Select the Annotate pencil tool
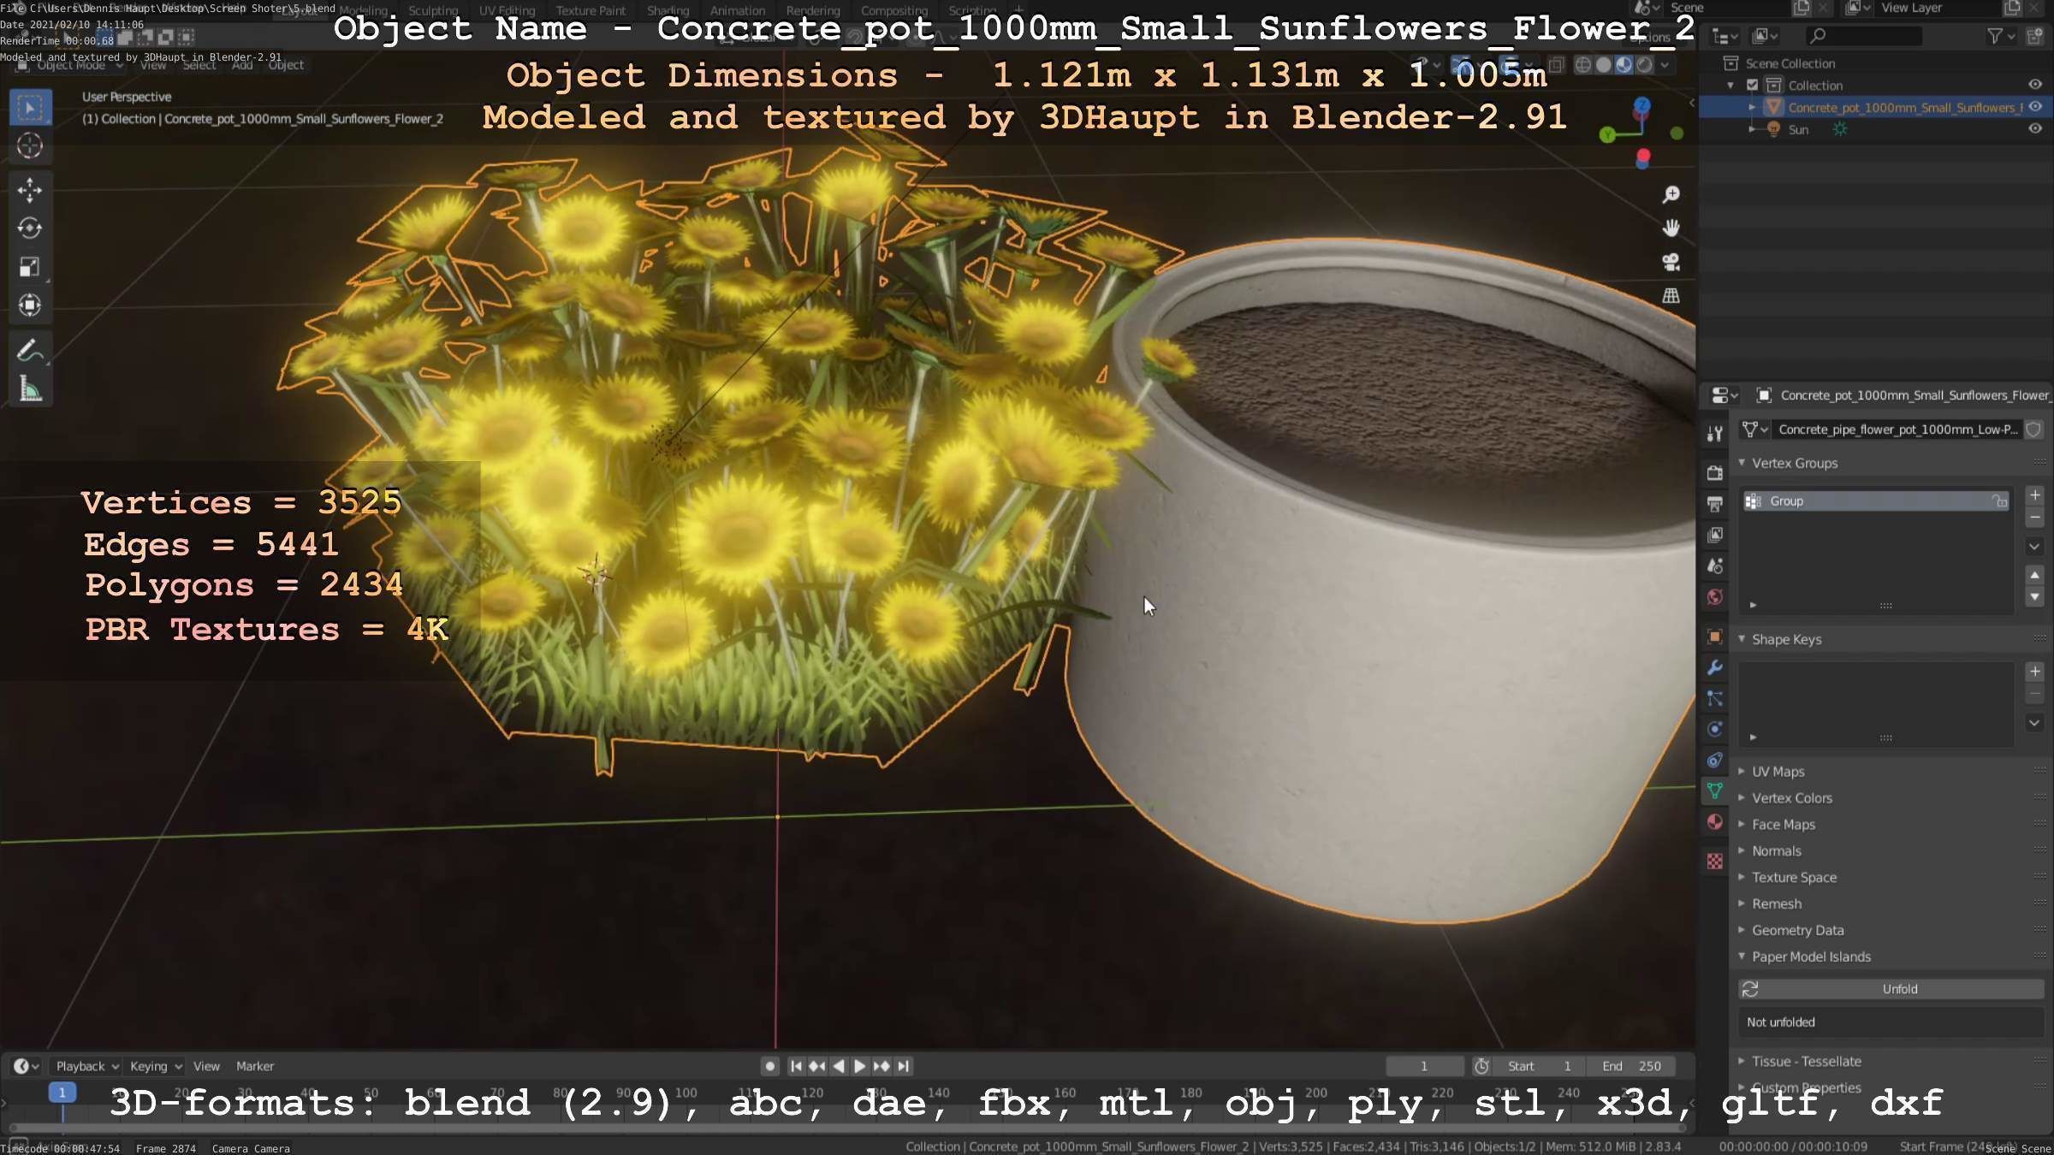Screen dimensions: 2054x1155 30,351
